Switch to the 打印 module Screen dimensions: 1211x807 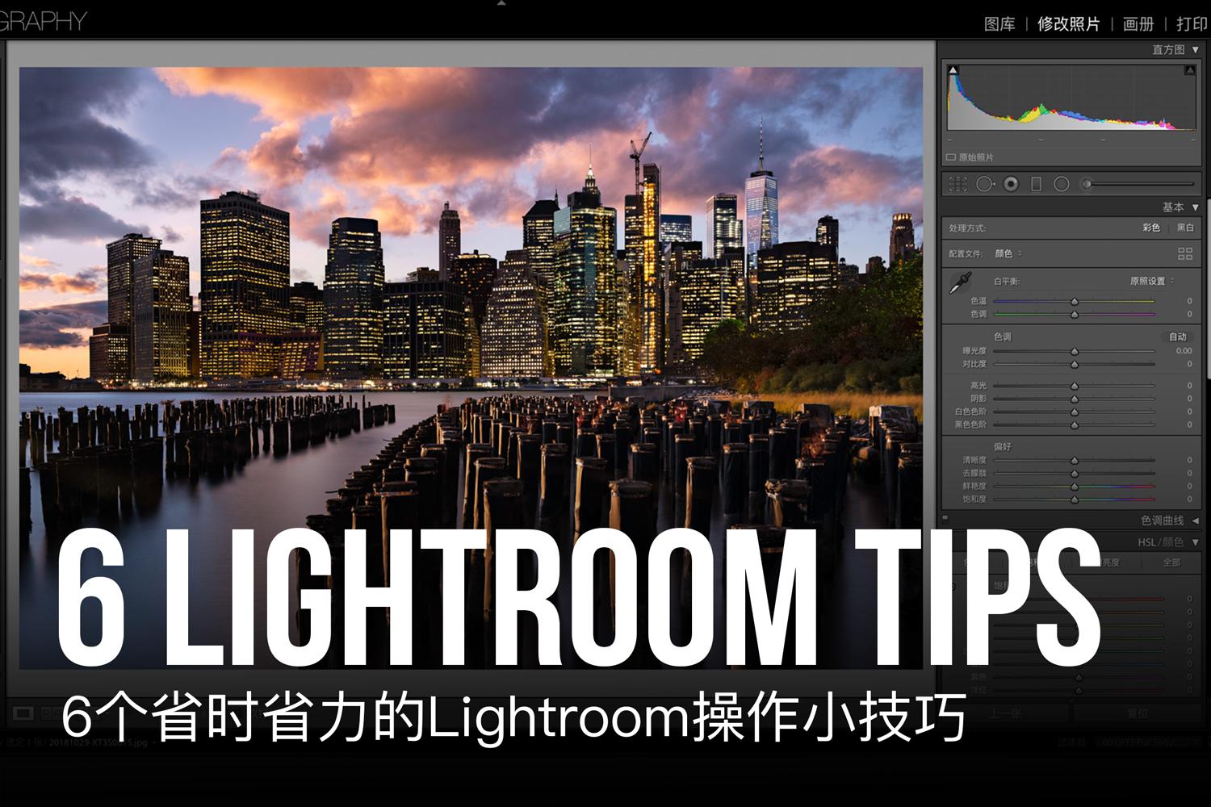[1192, 24]
